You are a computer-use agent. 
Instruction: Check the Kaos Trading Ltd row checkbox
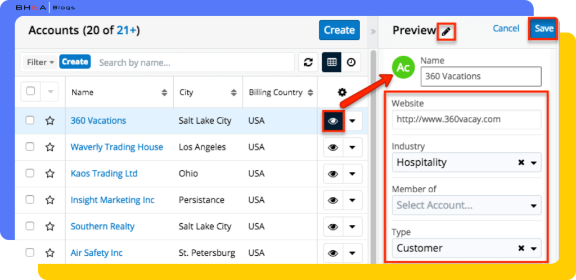[30, 173]
